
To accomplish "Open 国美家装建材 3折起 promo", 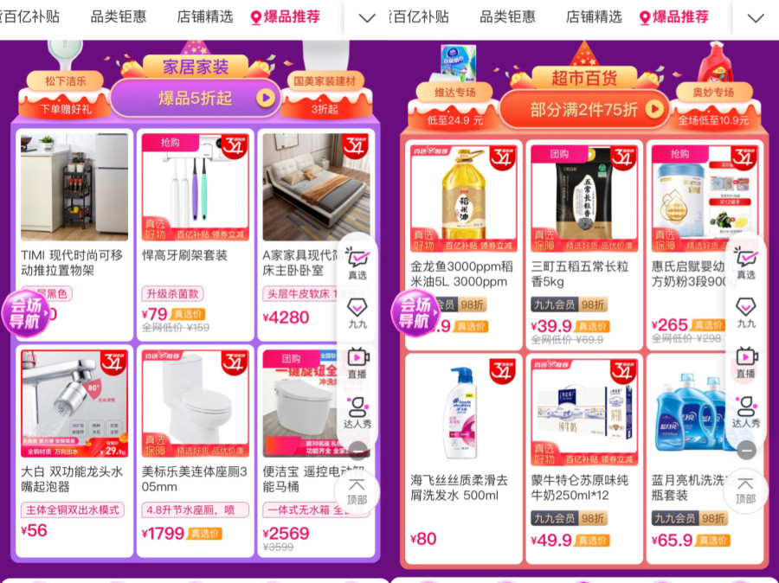I will [x=325, y=94].
